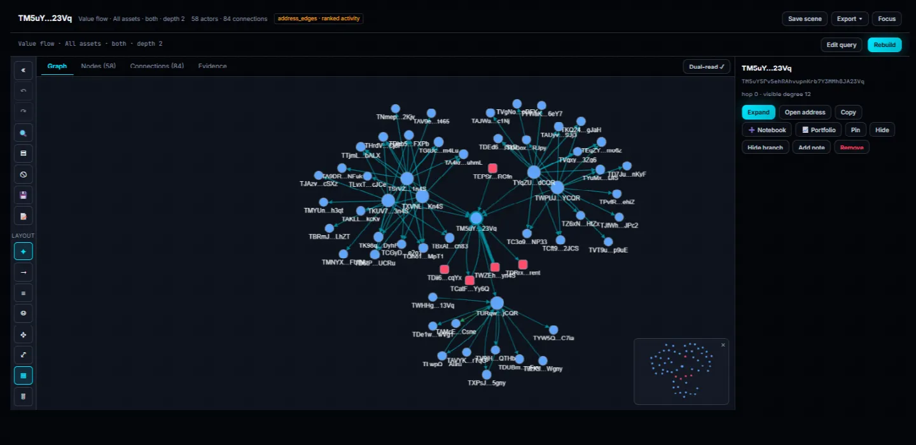Screen dimensions: 916x445
Task: Pin the selected TM5uY...23Vq node
Action: click(x=856, y=130)
